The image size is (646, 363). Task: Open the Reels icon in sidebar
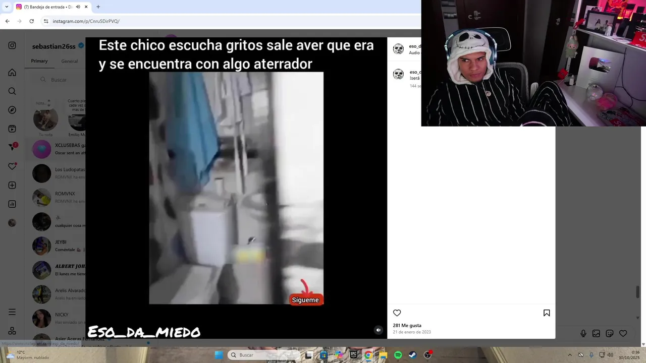(12, 129)
